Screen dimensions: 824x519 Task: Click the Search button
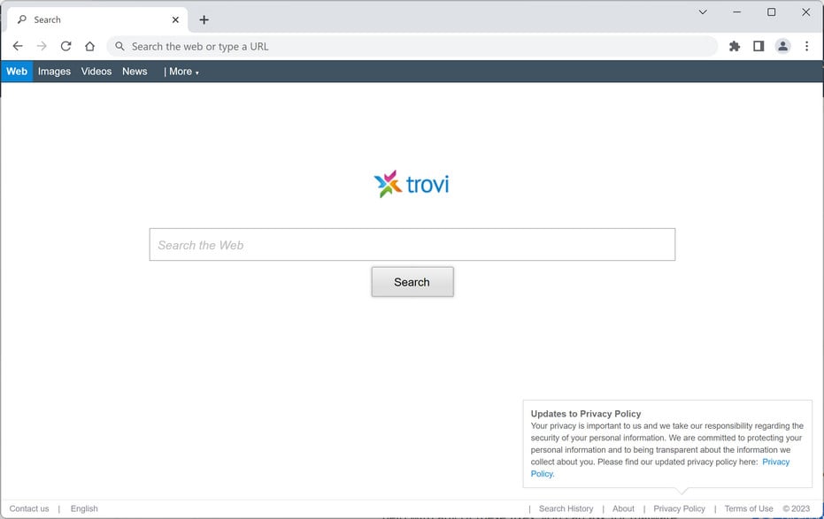[x=412, y=282]
